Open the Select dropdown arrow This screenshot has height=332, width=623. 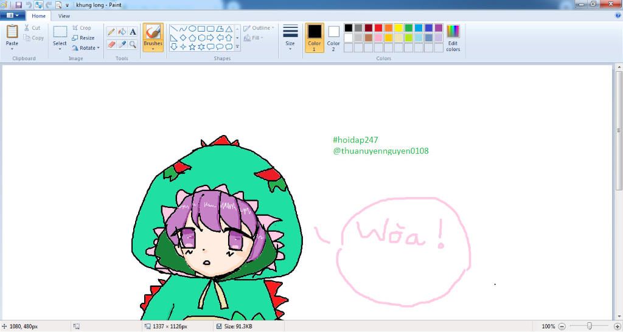60,49
